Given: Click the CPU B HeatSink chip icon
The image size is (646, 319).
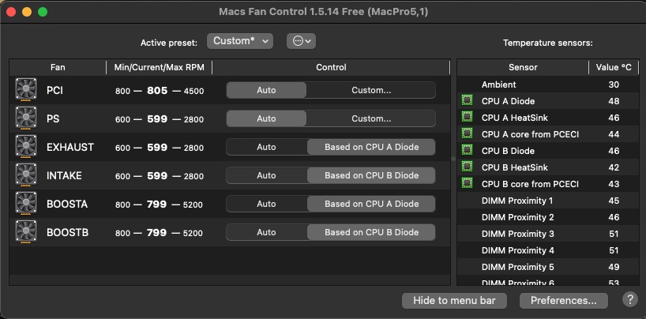Looking at the screenshot, I should (467, 166).
